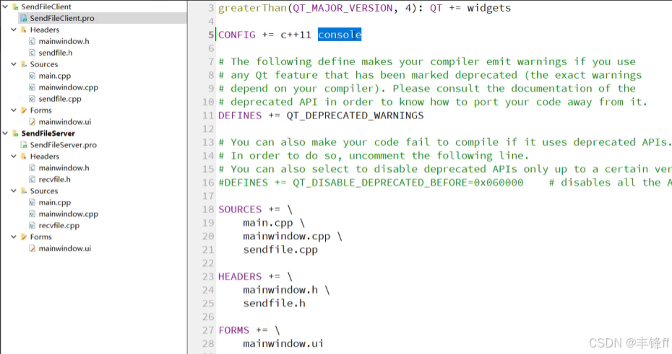Collapse the SendFileServer project node
The image size is (672, 354).
5,133
